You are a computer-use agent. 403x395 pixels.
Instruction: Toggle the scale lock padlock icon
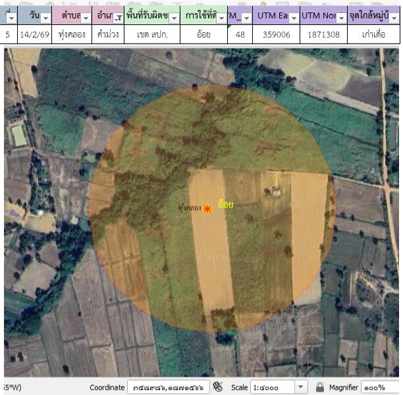pyautogui.click(x=320, y=387)
